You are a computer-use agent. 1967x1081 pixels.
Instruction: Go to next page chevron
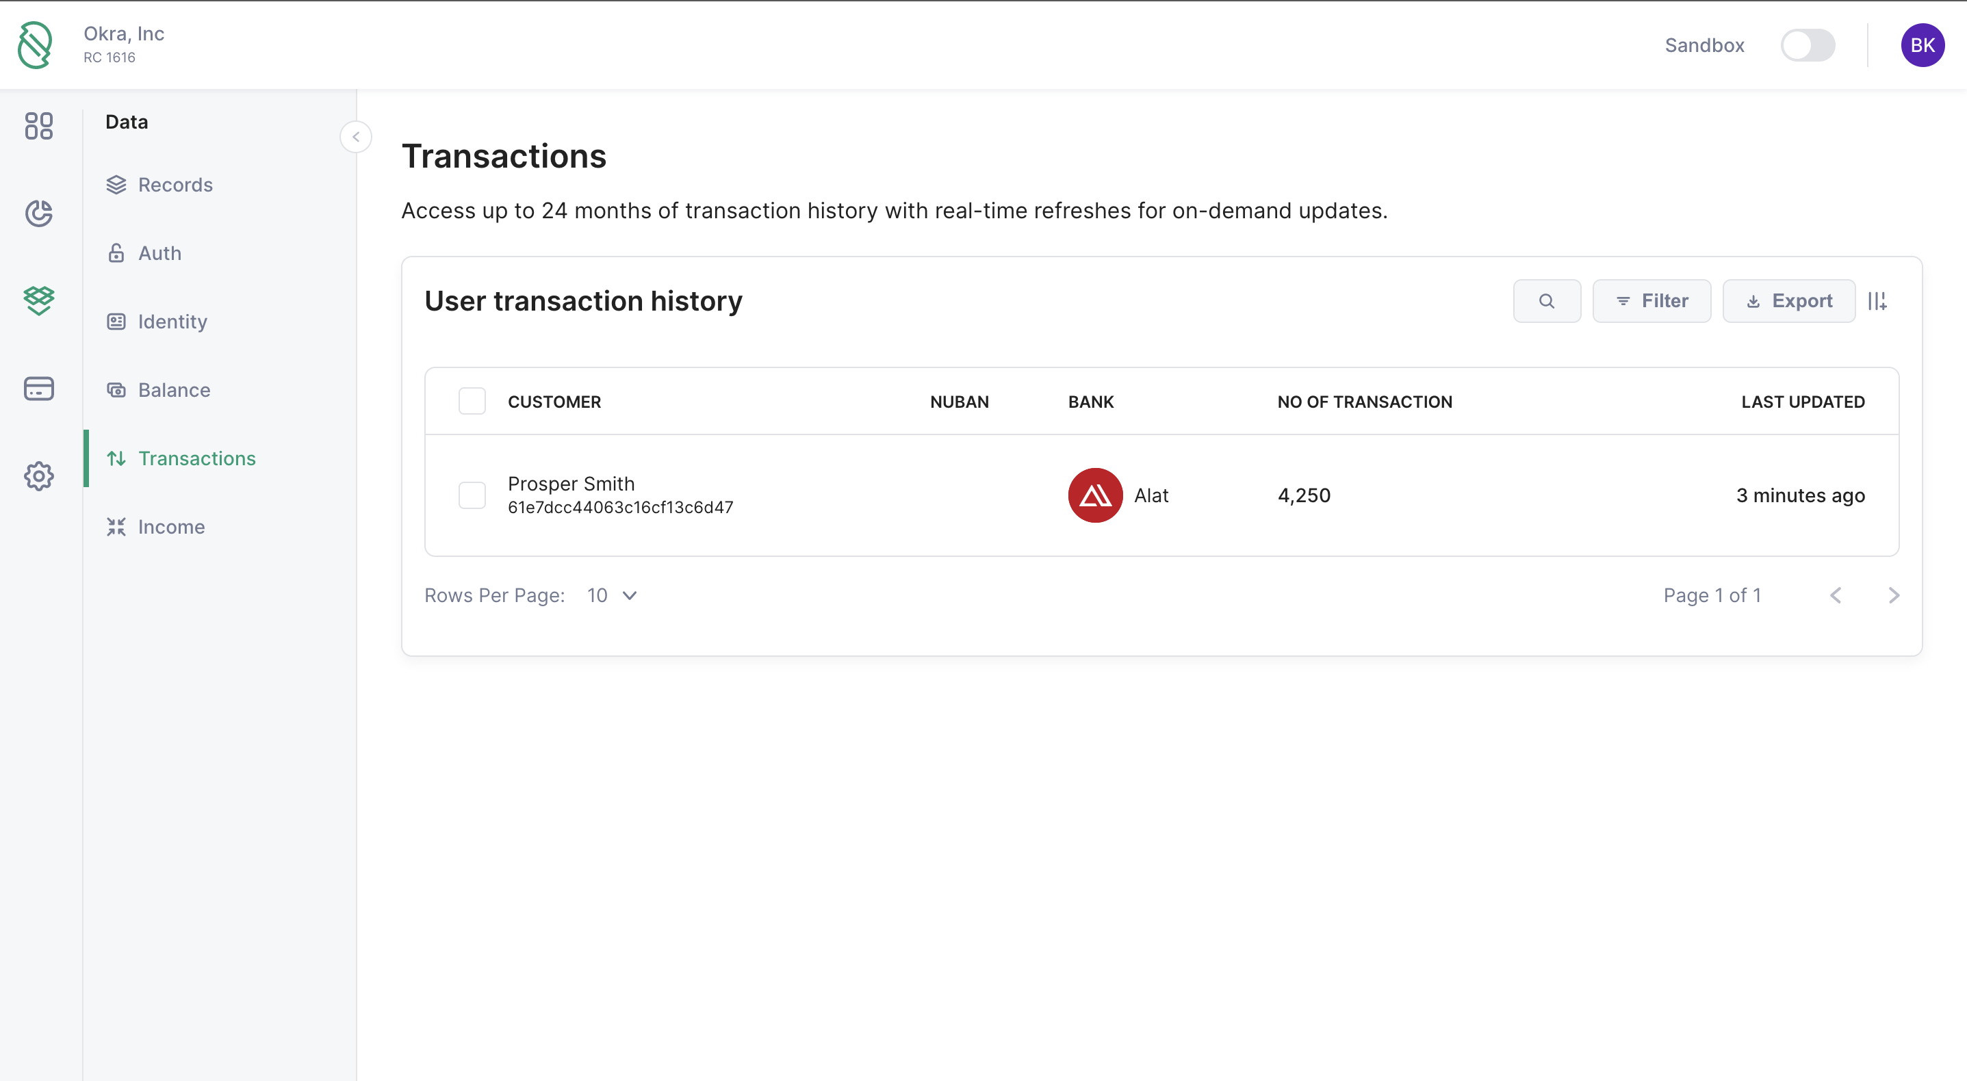[1893, 595]
